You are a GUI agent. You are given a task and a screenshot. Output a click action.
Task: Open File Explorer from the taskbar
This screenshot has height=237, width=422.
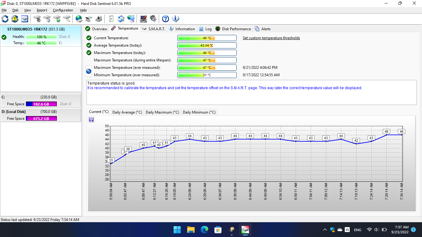tap(191, 230)
